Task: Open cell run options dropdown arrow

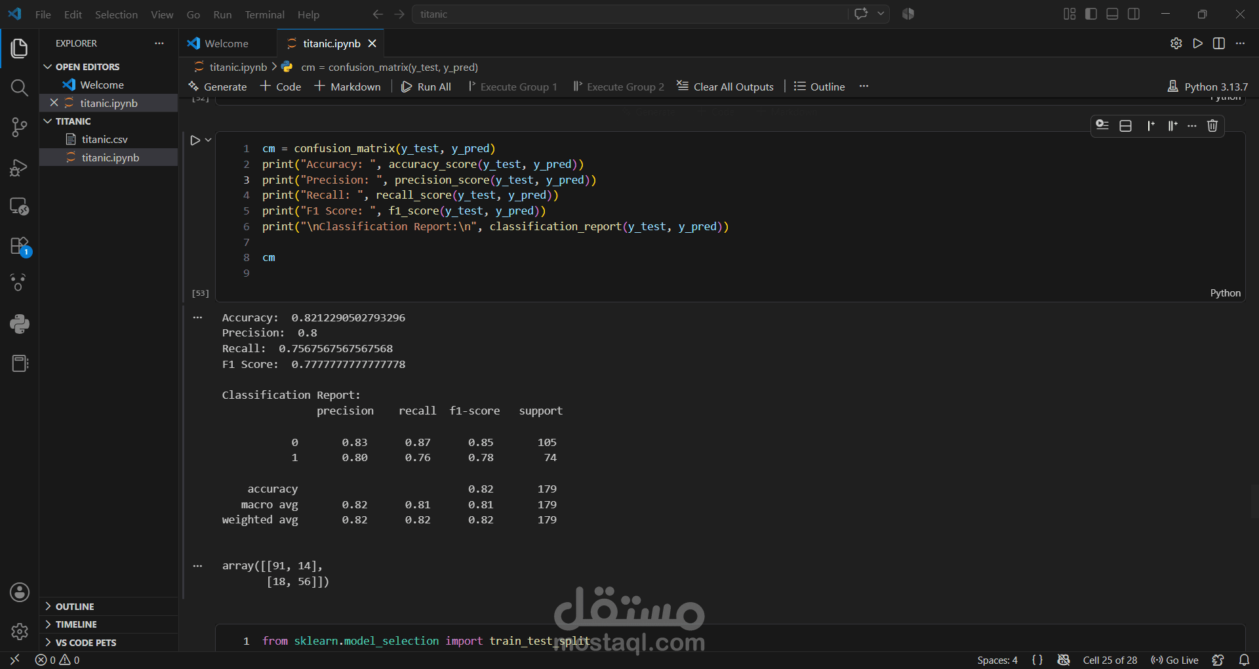Action: (x=208, y=140)
